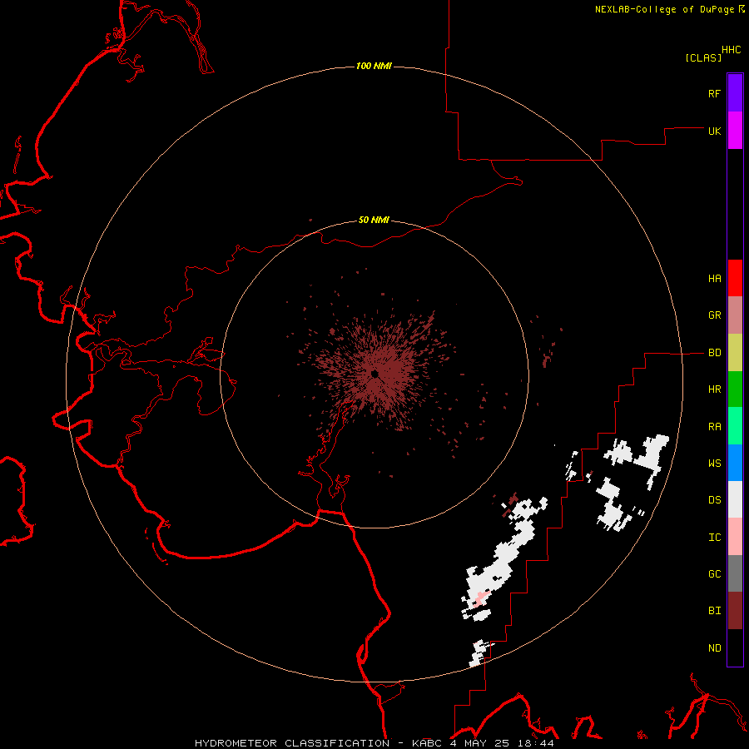Click the 50 NMI range ring label

pos(374,220)
